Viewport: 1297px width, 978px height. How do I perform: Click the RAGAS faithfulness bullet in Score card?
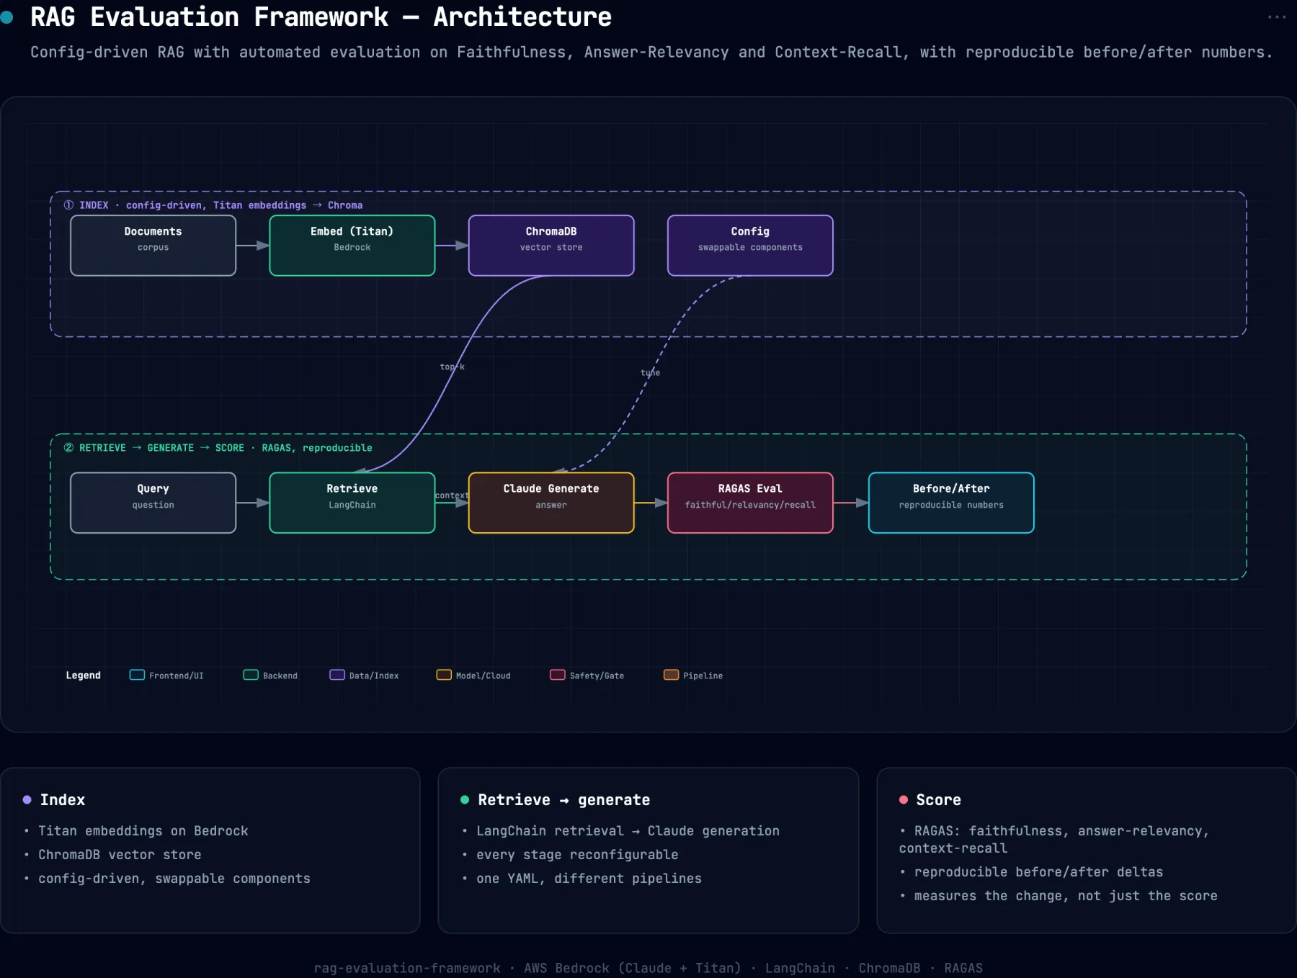point(1054,839)
